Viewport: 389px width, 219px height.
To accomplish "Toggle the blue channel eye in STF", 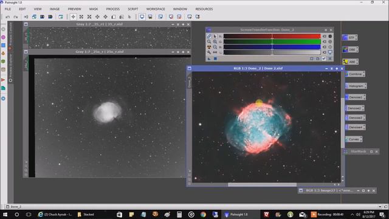I will tap(325, 47).
